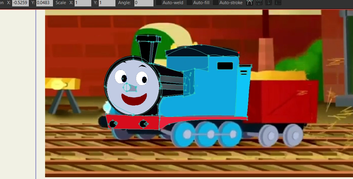Select the show curvature toolbar icon
This screenshot has height=179, width=353.
249,3
